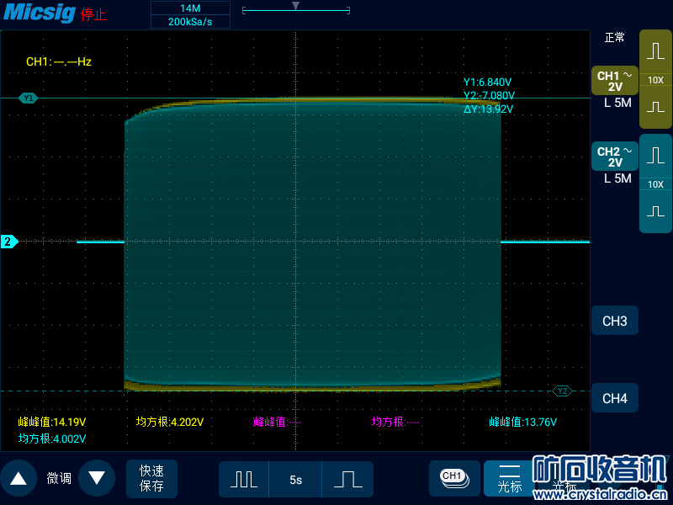Open the 正常 trigger mode menu
Image resolution: width=673 pixels, height=505 pixels.
(x=614, y=38)
